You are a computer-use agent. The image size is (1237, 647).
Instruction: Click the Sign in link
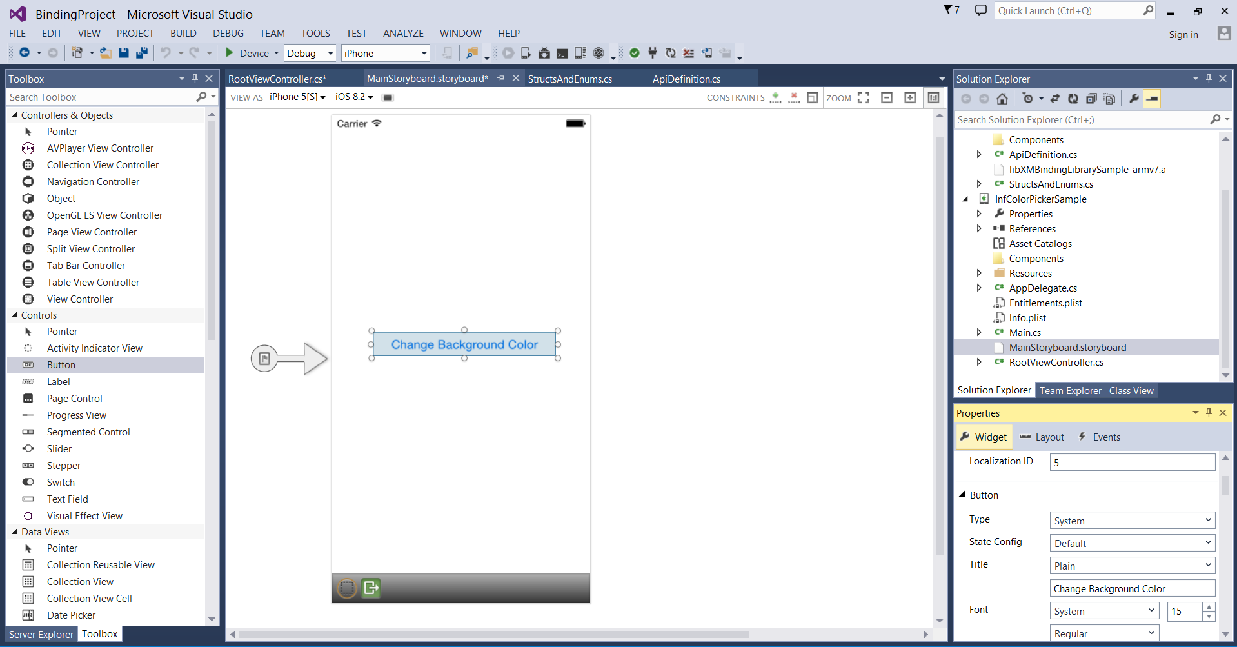click(1183, 35)
